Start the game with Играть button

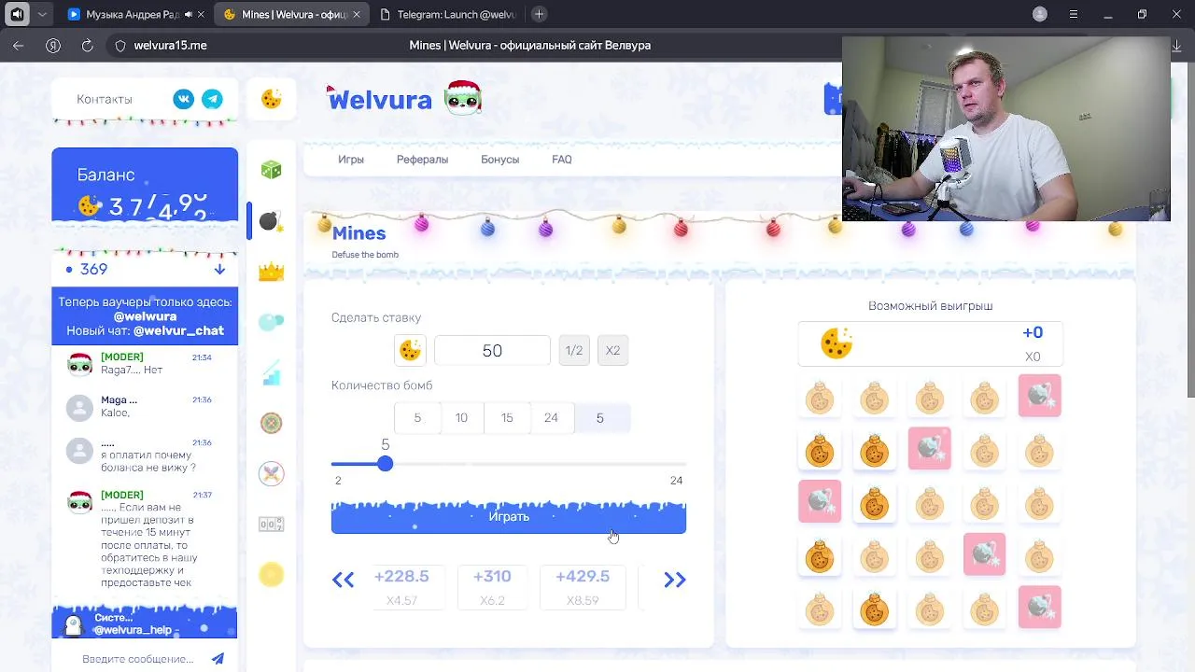(509, 516)
